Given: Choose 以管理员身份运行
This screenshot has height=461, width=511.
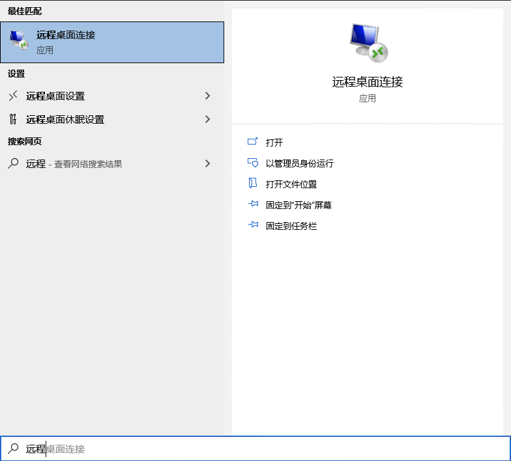Looking at the screenshot, I should [x=300, y=163].
